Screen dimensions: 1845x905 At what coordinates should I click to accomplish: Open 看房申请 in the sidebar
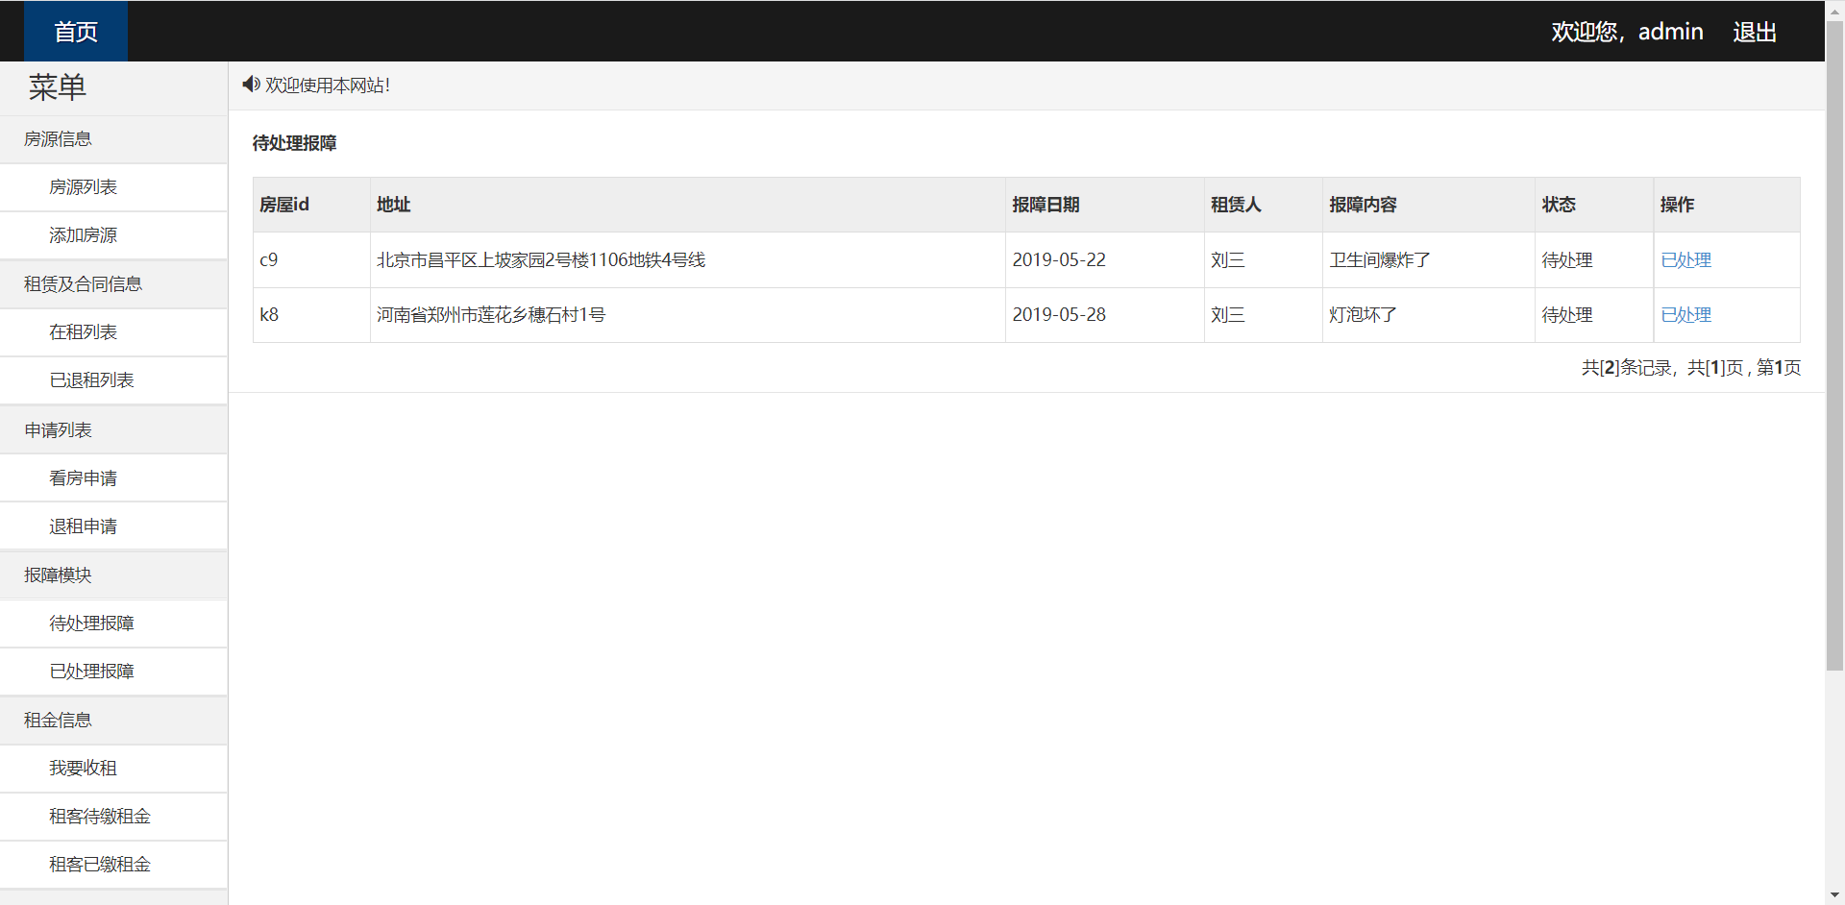83,478
